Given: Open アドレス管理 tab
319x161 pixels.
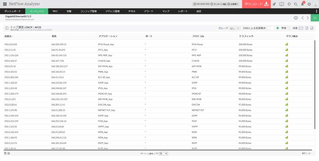Looking at the screenshot, I should 112,11.
